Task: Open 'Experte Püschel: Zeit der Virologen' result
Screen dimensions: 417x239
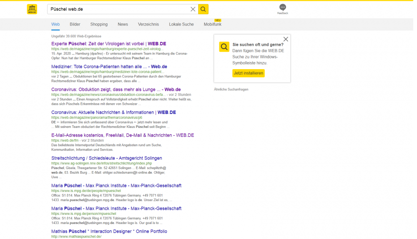Action: (x=108, y=43)
